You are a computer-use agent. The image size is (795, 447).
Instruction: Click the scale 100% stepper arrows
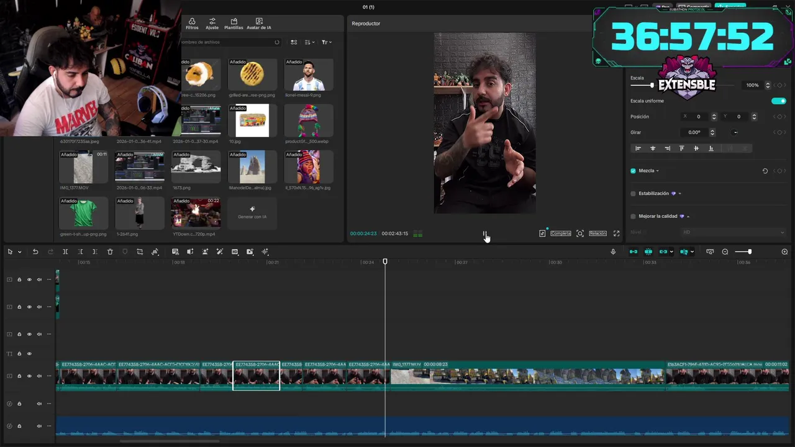pos(768,85)
